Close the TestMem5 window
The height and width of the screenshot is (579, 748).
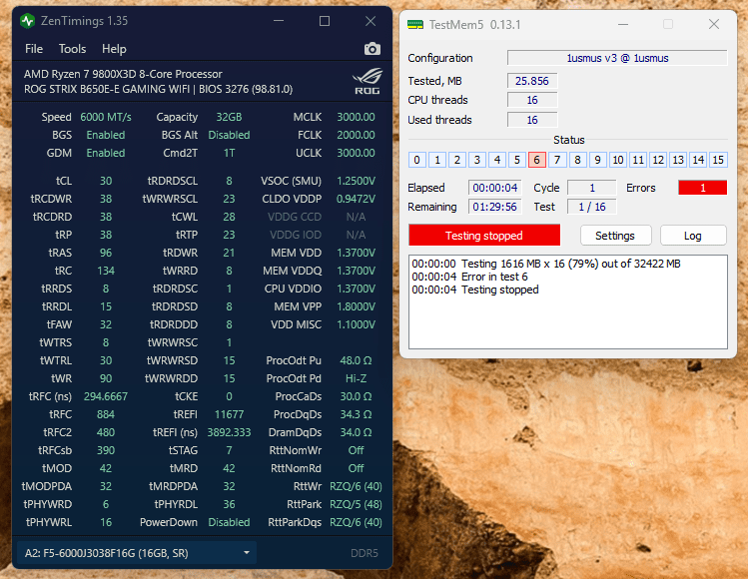point(714,24)
